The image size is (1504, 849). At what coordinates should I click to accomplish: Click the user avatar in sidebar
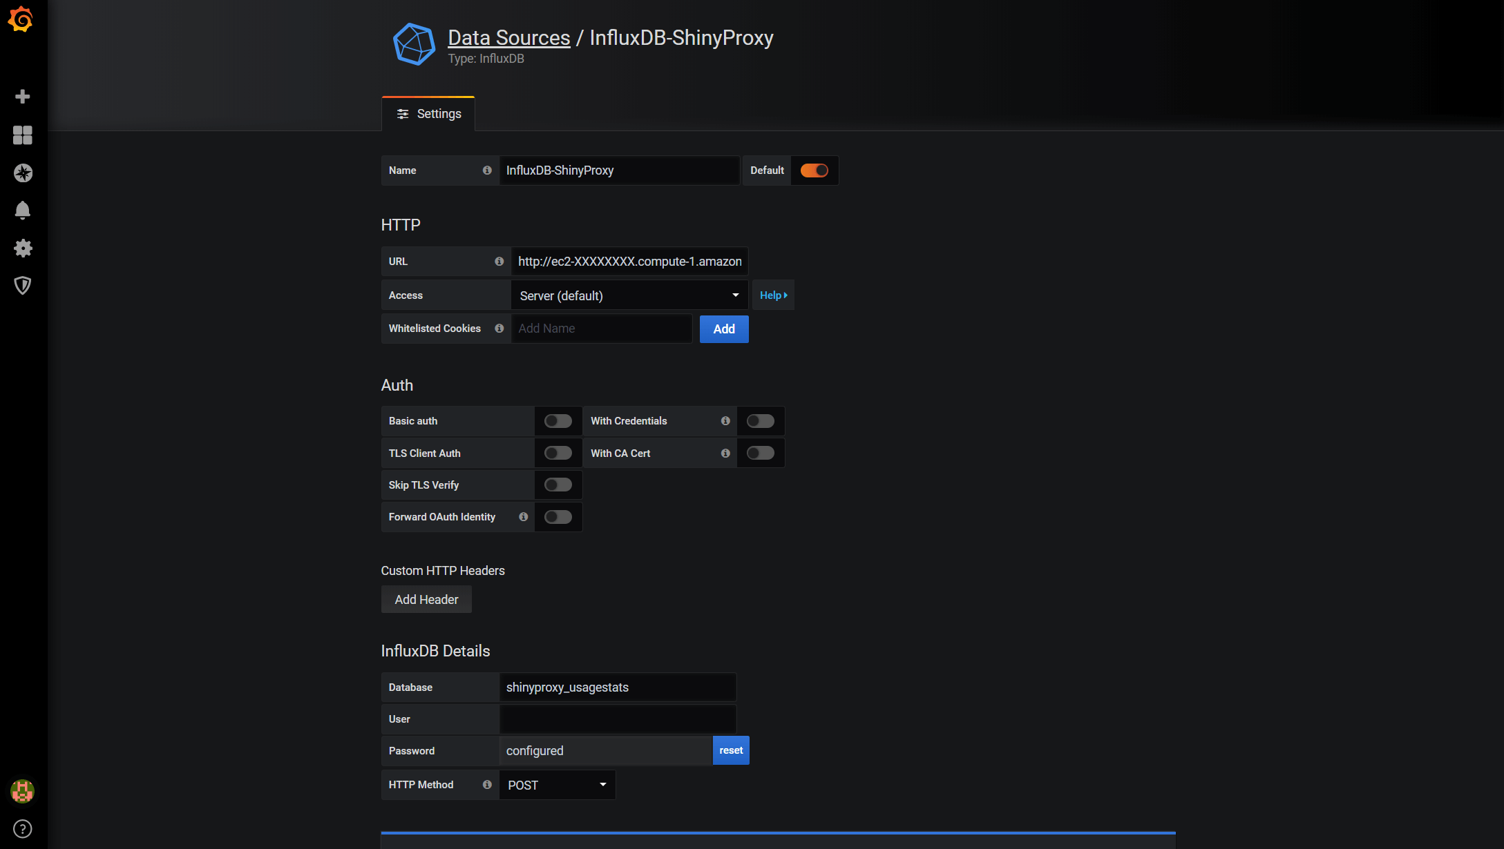click(23, 791)
